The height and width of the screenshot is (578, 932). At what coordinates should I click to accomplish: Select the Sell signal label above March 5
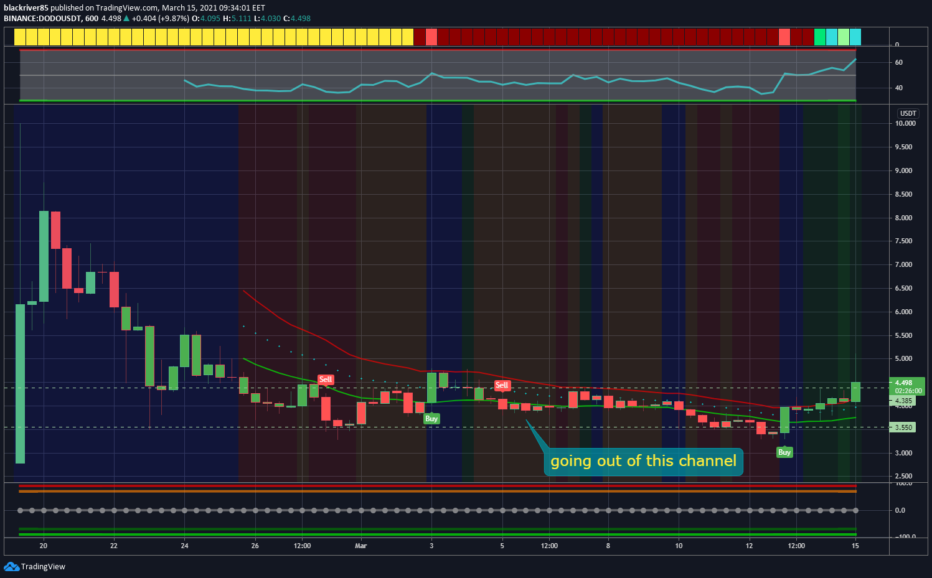pos(502,385)
